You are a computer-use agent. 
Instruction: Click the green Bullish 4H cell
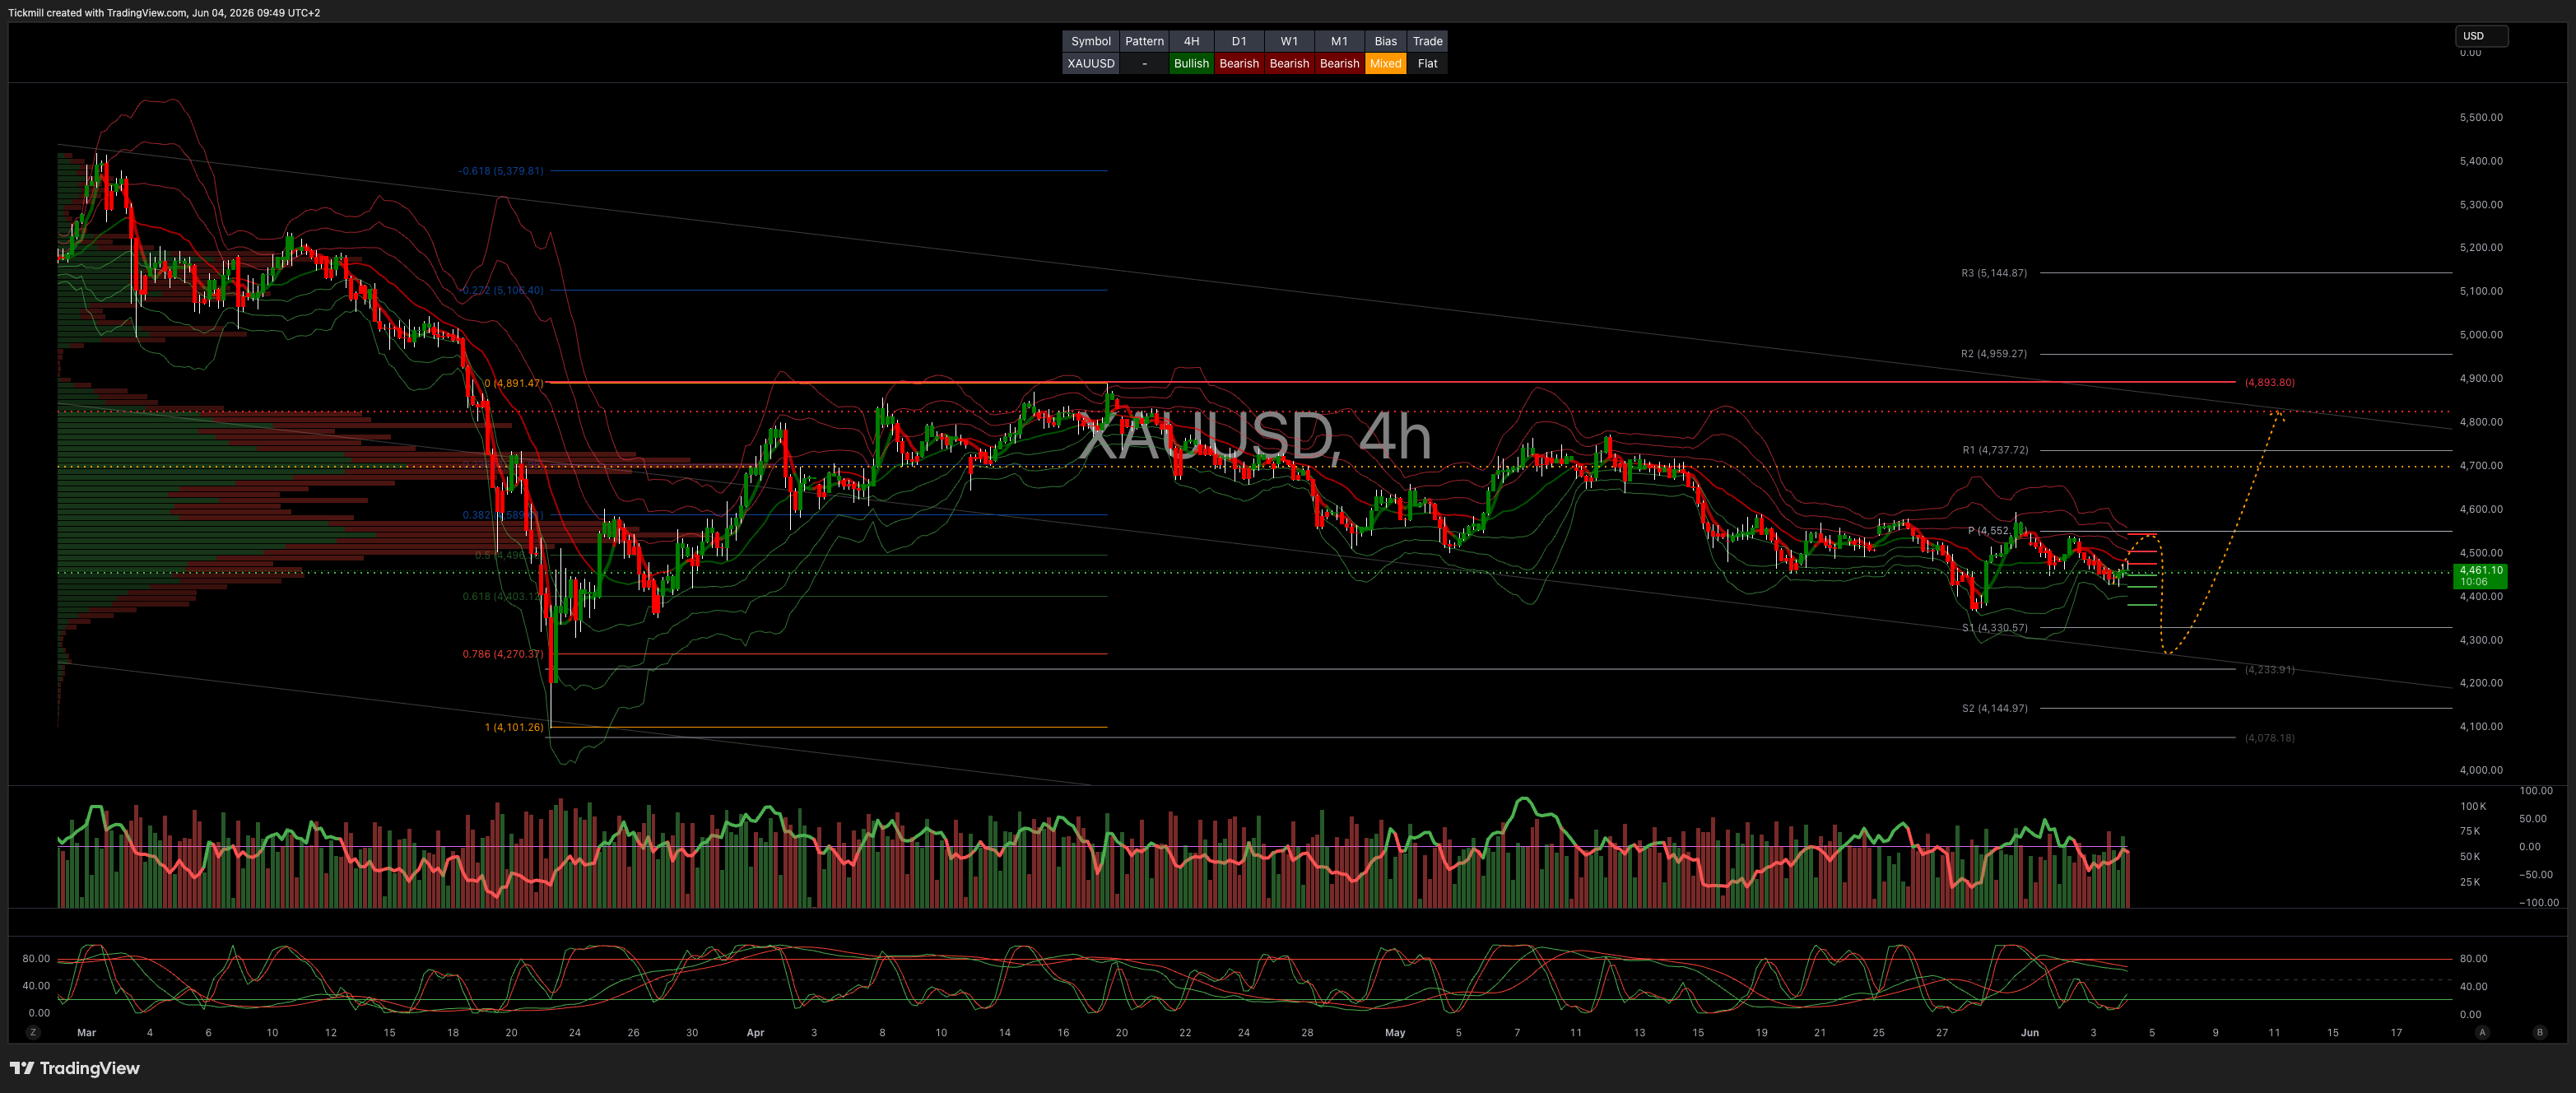(1191, 63)
